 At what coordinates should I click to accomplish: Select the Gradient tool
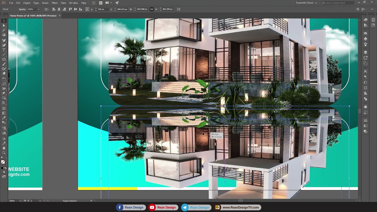coord(4,113)
